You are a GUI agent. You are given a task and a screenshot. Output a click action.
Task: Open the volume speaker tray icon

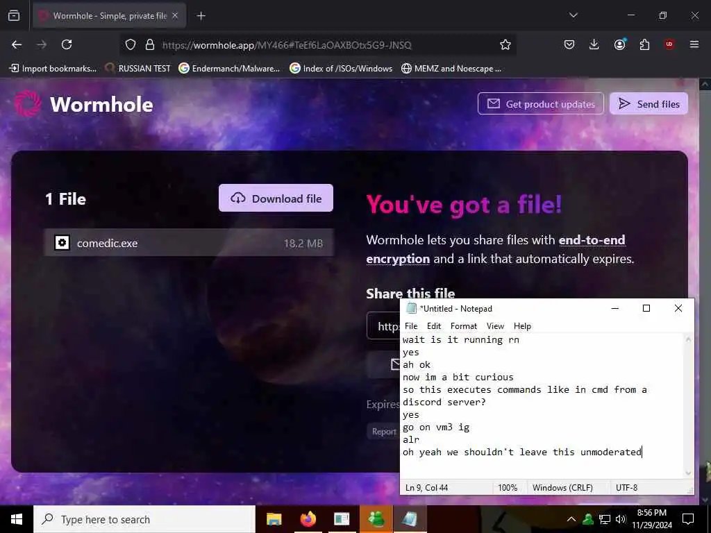621,519
